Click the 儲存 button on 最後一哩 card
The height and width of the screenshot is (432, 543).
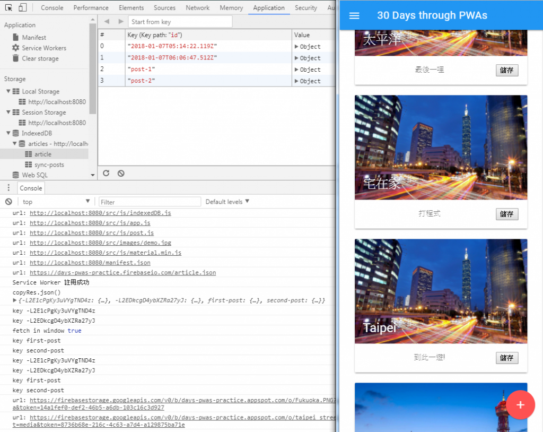(x=506, y=70)
